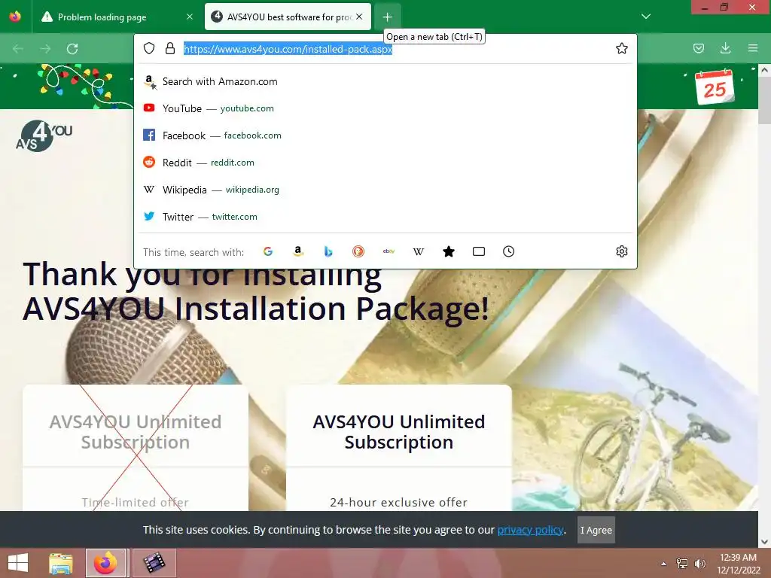This screenshot has width=771, height=578.
Task: Search this time with Wikipedia icon
Action: point(419,251)
